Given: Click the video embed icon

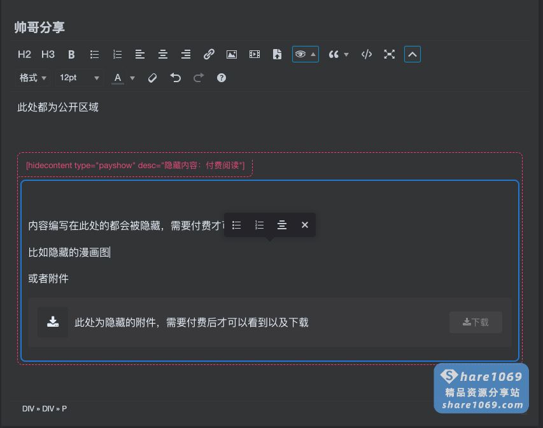Looking at the screenshot, I should 254,54.
